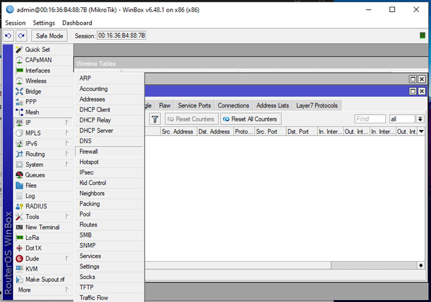Screen dimensions: 431x302
Task: Expand the More submenu arrow
Action: (x=67, y=290)
